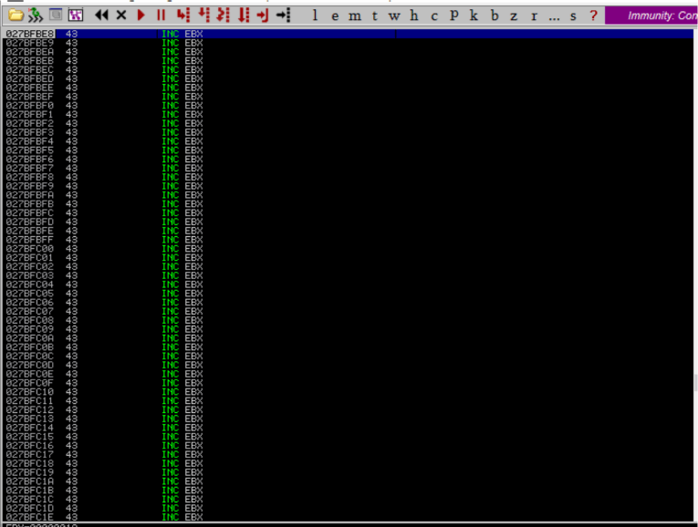Screen dimensions: 698x527
Task: Select disassembly row 027BFC00
Action: (349, 249)
